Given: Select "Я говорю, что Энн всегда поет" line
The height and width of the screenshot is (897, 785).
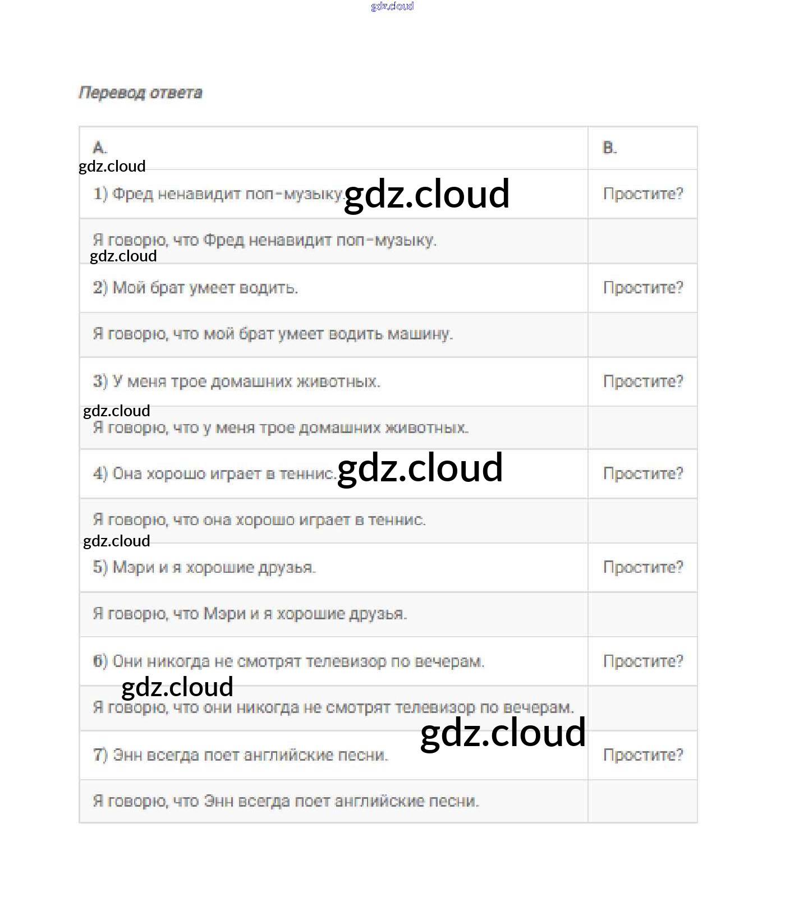Looking at the screenshot, I should (286, 801).
